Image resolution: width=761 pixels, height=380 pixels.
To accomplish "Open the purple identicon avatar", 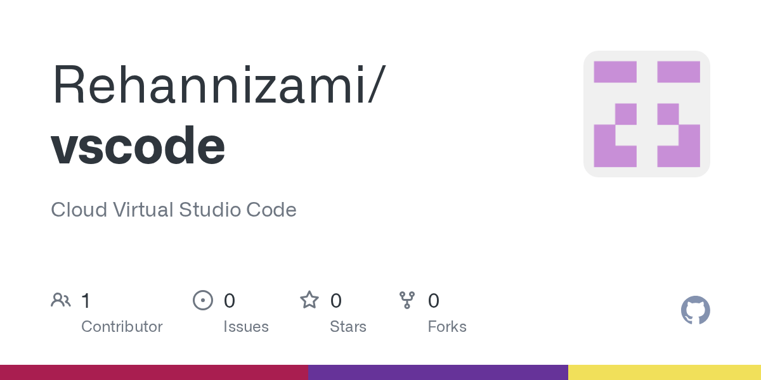I will click(647, 114).
